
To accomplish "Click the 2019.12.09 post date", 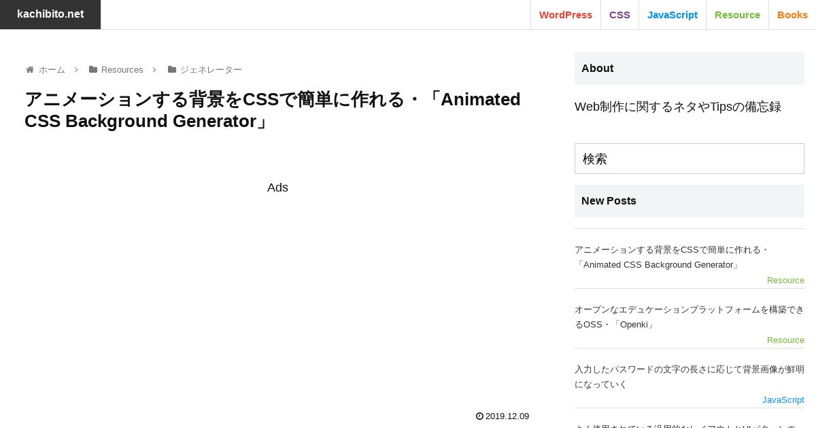I will click(507, 416).
